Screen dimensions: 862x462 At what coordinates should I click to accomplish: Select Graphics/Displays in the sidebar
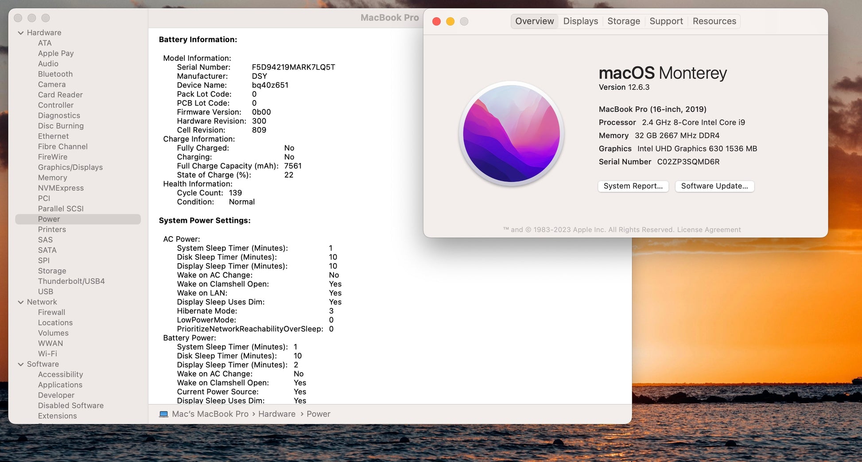coord(70,167)
